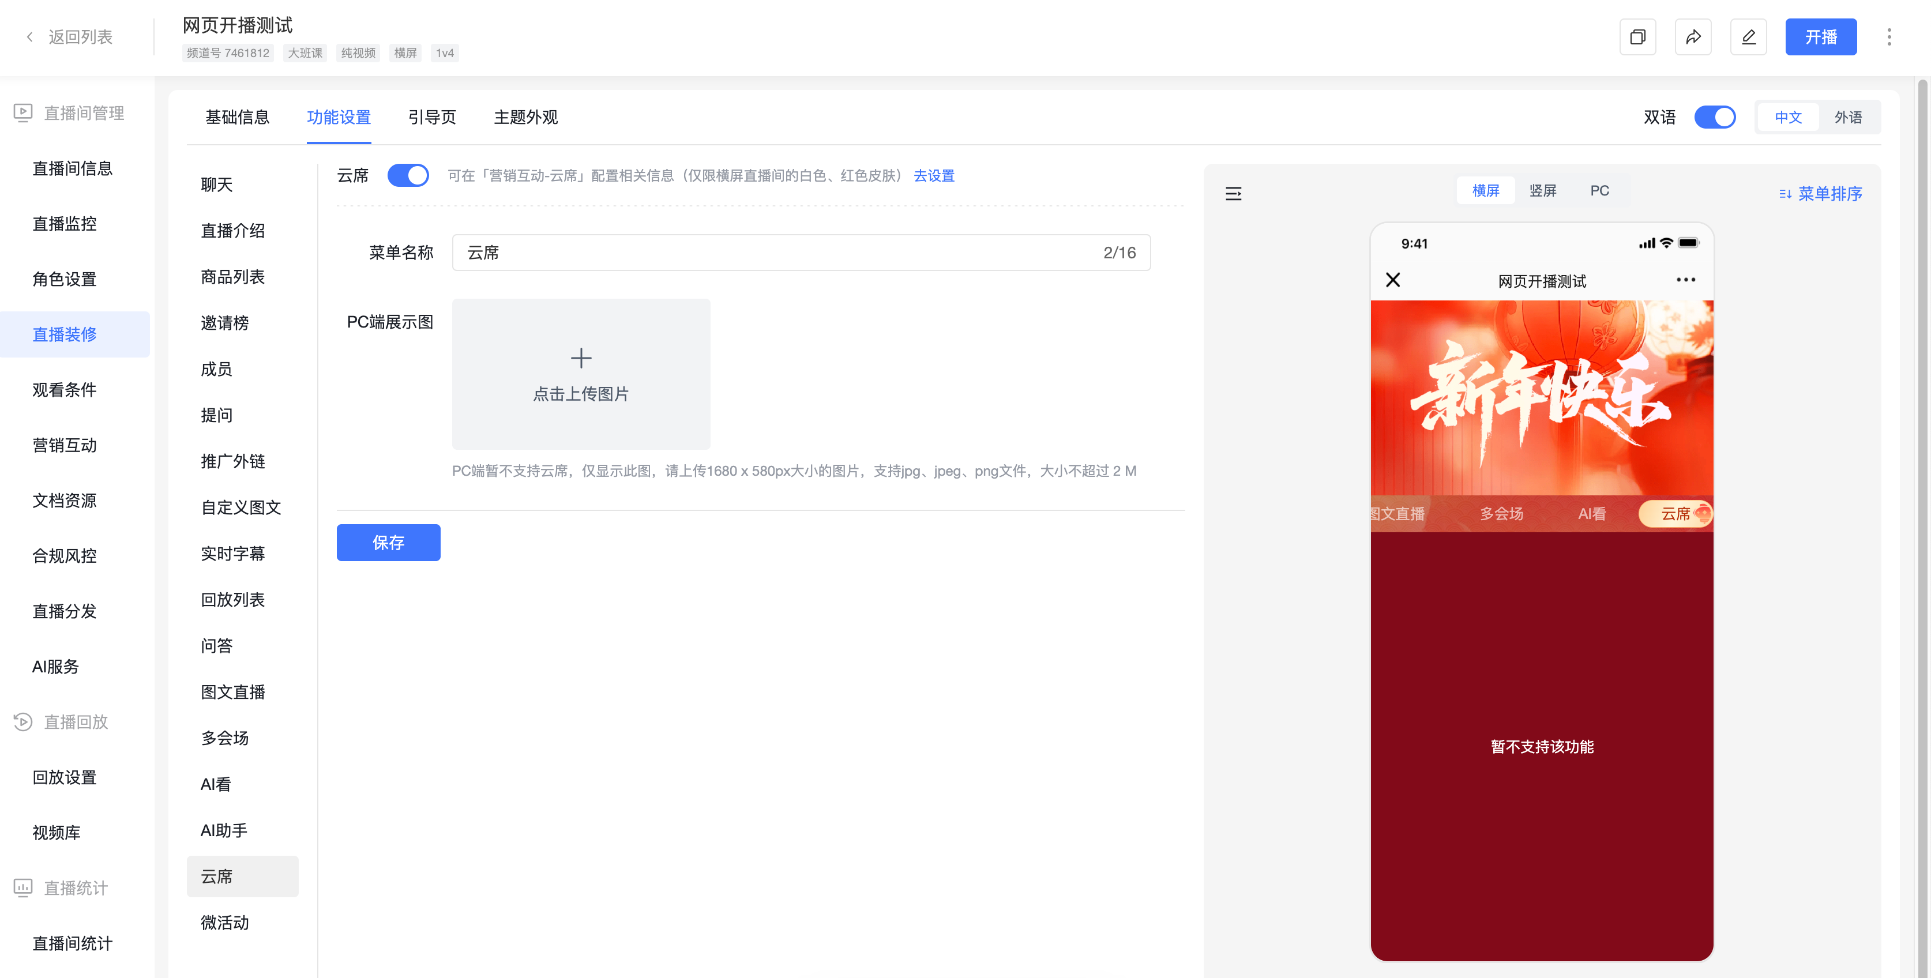Click the 直播统计 section icon

pyautogui.click(x=23, y=888)
